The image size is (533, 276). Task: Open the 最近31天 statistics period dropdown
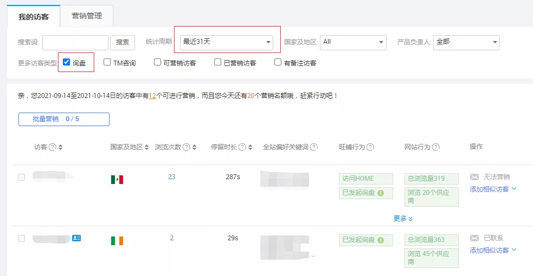click(227, 42)
